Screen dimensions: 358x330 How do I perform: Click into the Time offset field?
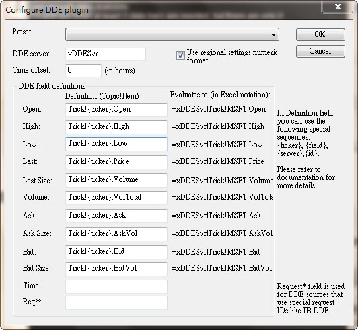click(83, 71)
